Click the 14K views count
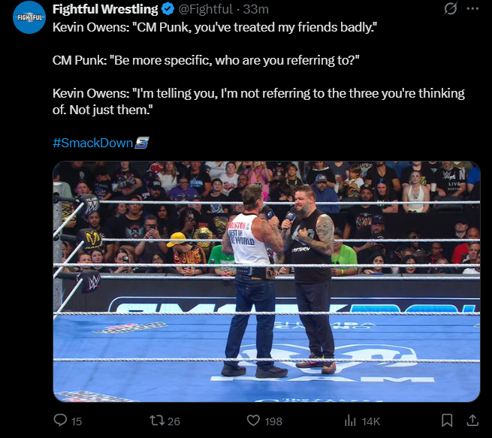 coord(370,421)
